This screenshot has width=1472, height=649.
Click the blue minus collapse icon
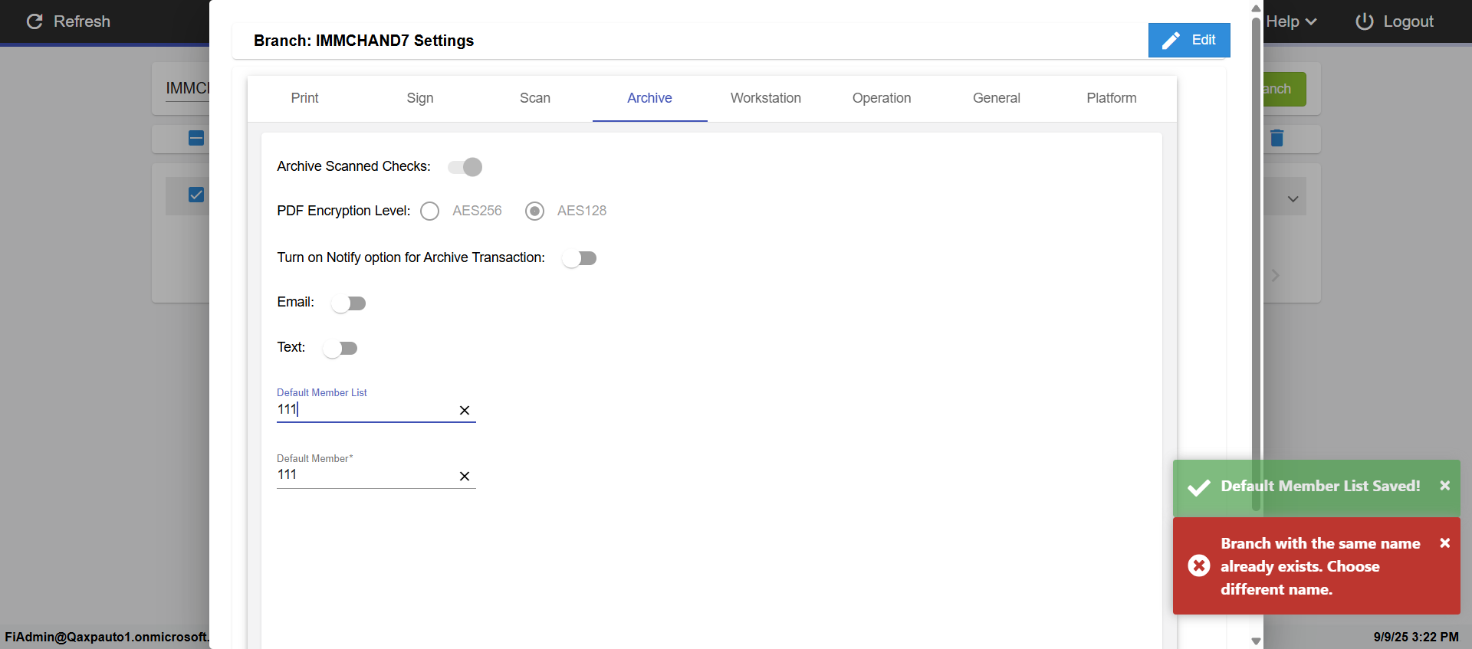coord(196,138)
